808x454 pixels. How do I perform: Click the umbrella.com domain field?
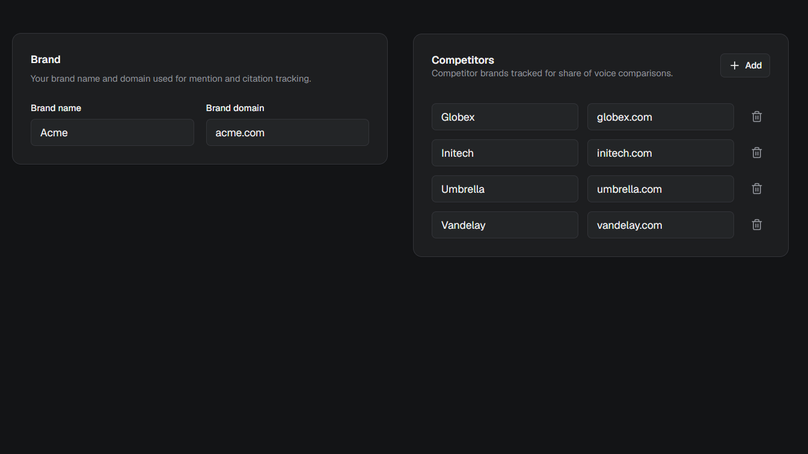point(660,189)
